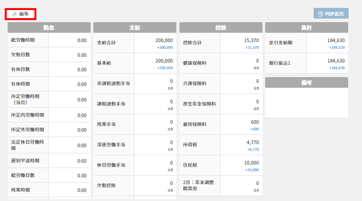This screenshot has width=362, height=201.
Task: Click the 銀行振込1 row label
Action: coord(279,63)
